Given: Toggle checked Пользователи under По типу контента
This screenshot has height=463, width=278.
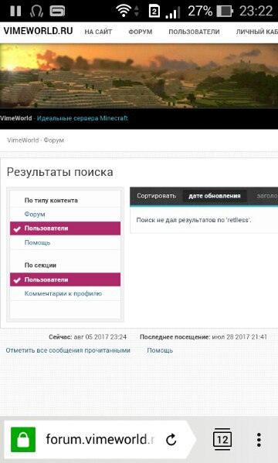Looking at the screenshot, I should coord(65,228).
